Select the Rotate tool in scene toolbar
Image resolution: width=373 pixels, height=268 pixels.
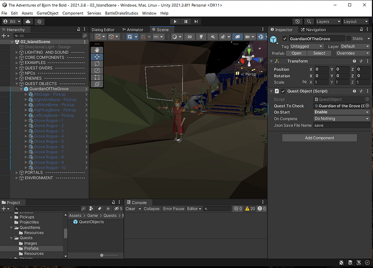pyautogui.click(x=97, y=64)
